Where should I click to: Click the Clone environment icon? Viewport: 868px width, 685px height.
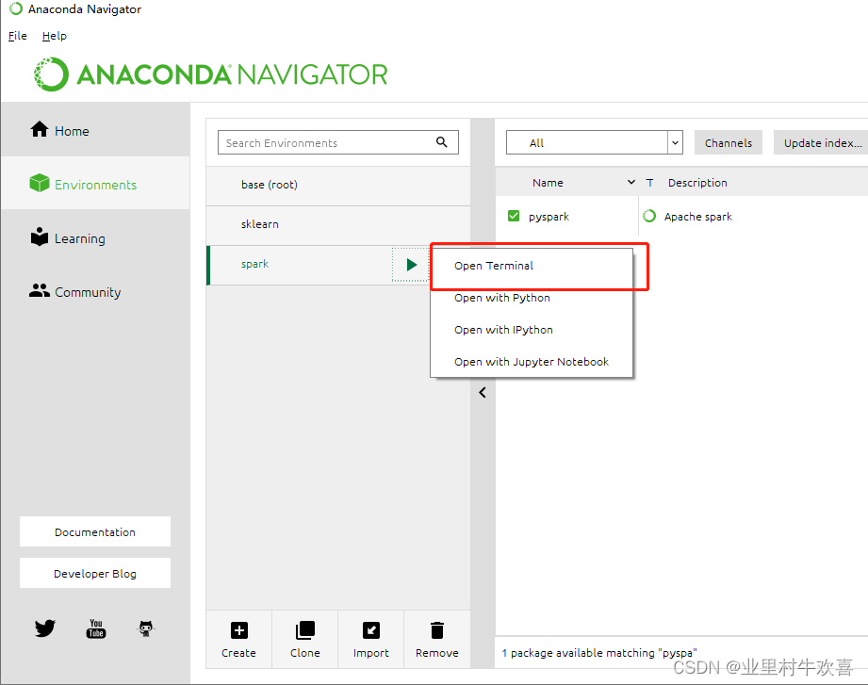[305, 630]
